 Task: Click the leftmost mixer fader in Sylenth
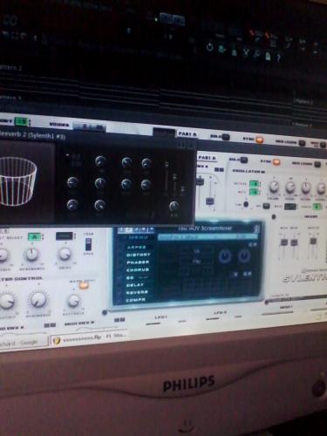point(284,242)
